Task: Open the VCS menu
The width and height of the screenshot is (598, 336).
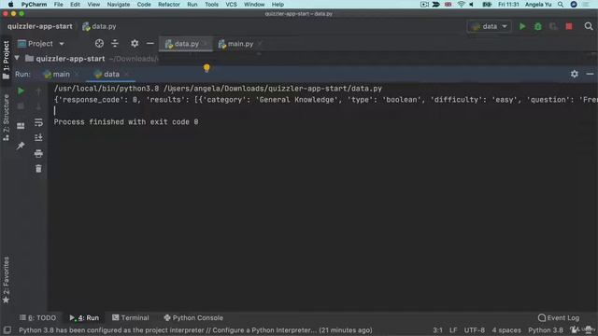Action: [x=231, y=4]
